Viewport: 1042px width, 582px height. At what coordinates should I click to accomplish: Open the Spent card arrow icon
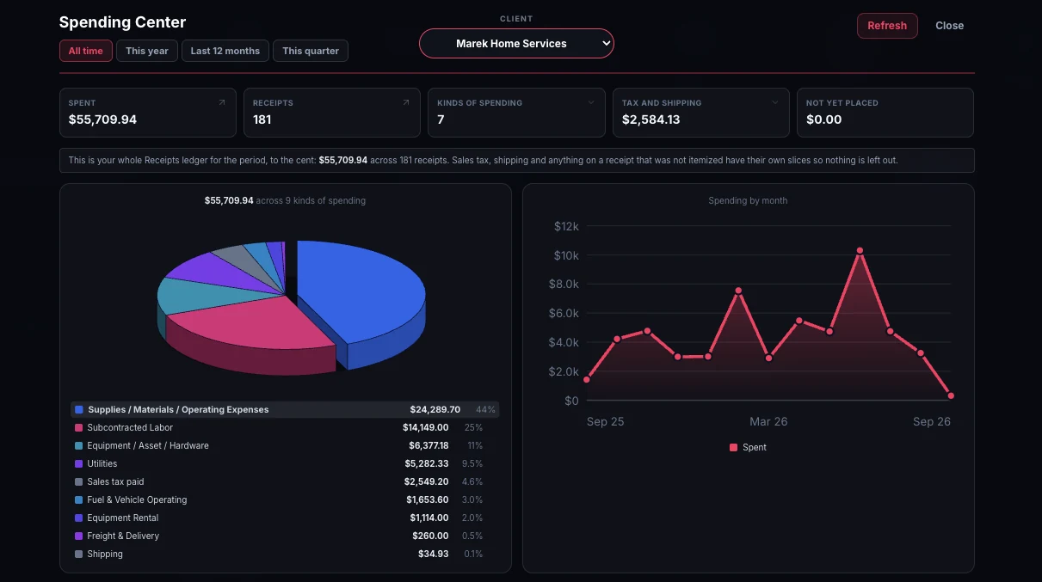click(222, 102)
